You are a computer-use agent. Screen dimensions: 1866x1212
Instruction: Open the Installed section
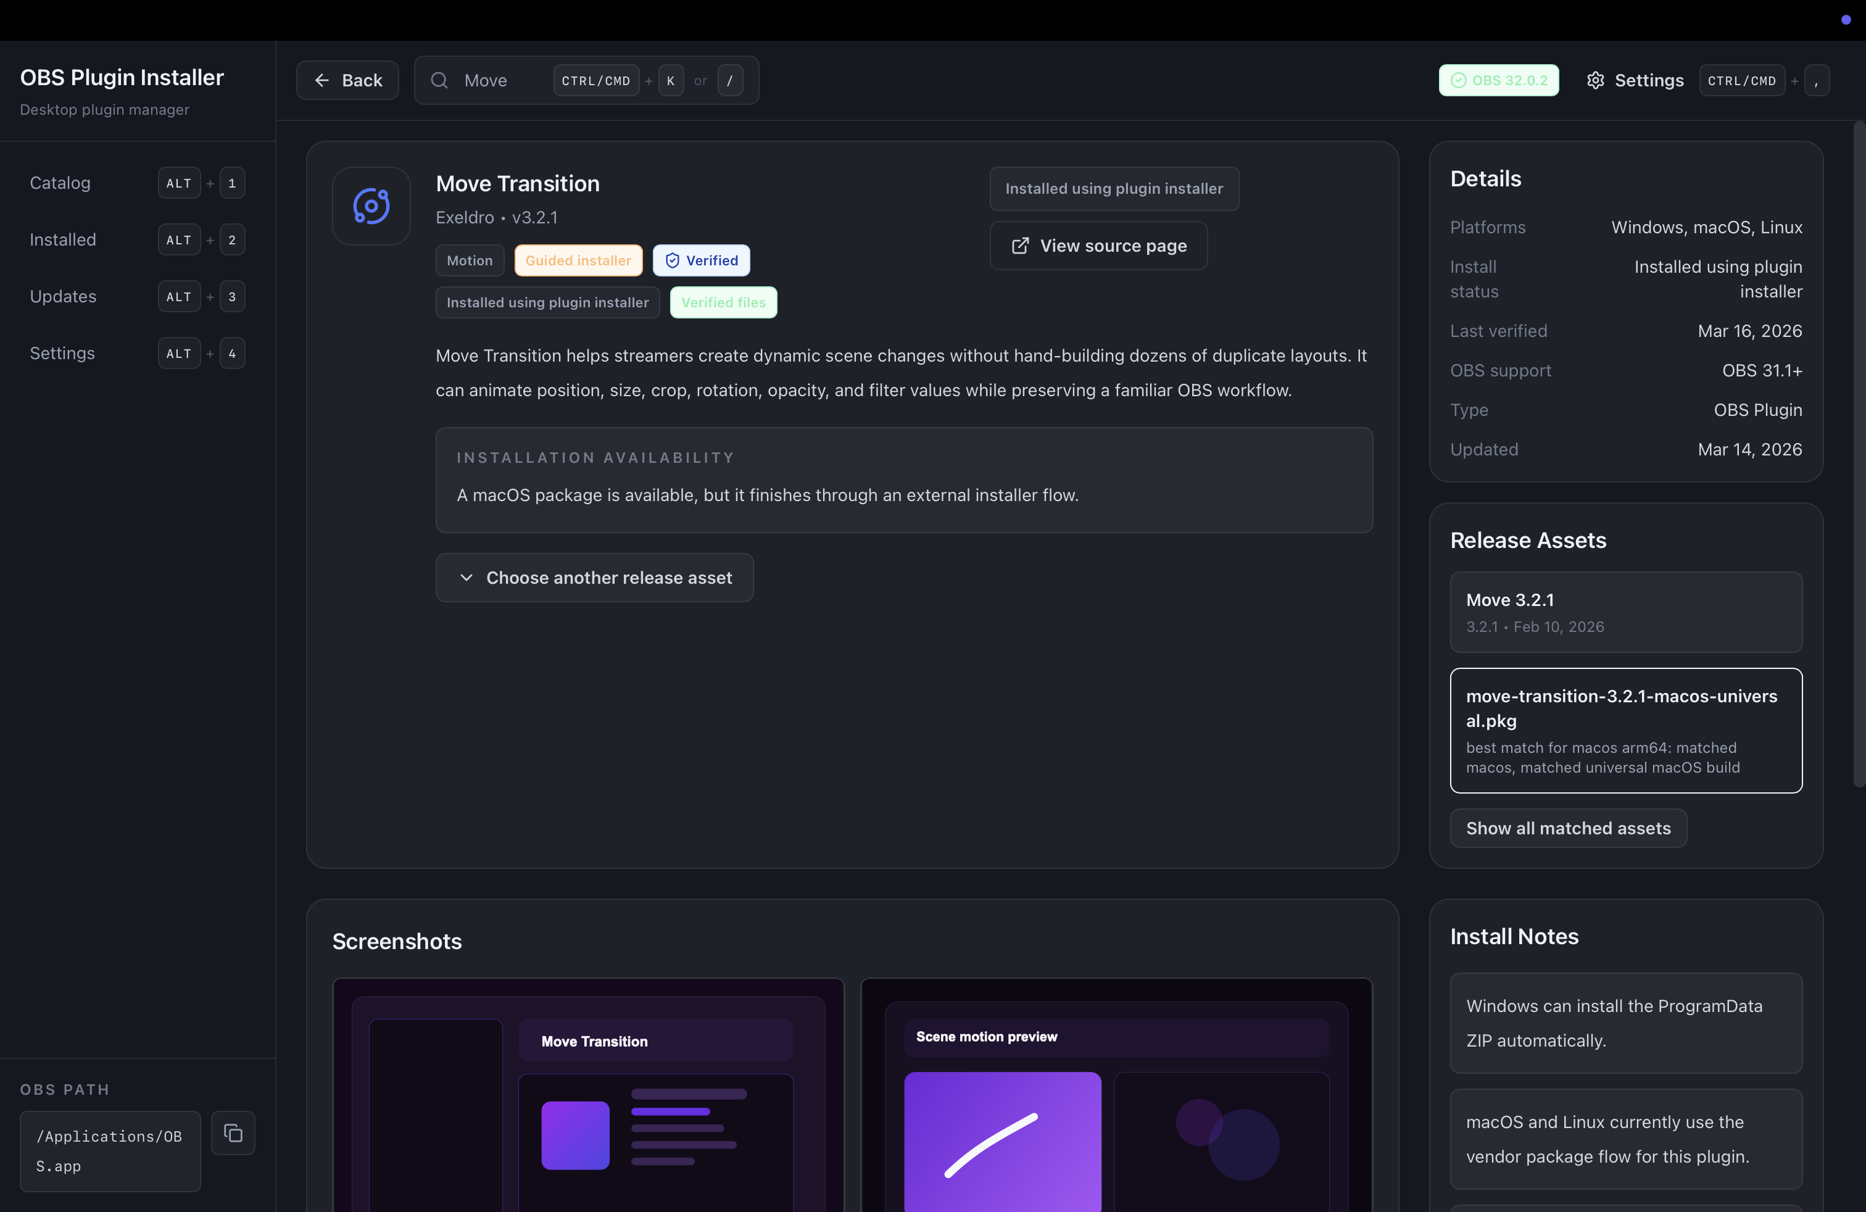(x=63, y=239)
